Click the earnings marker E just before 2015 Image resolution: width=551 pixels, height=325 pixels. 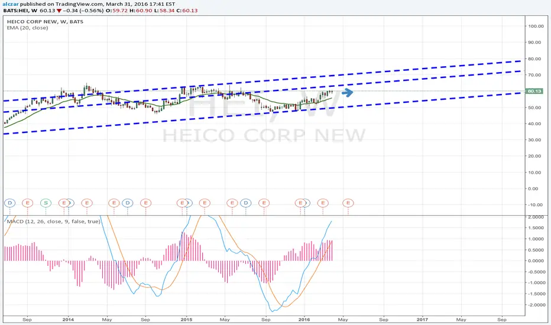click(x=182, y=203)
